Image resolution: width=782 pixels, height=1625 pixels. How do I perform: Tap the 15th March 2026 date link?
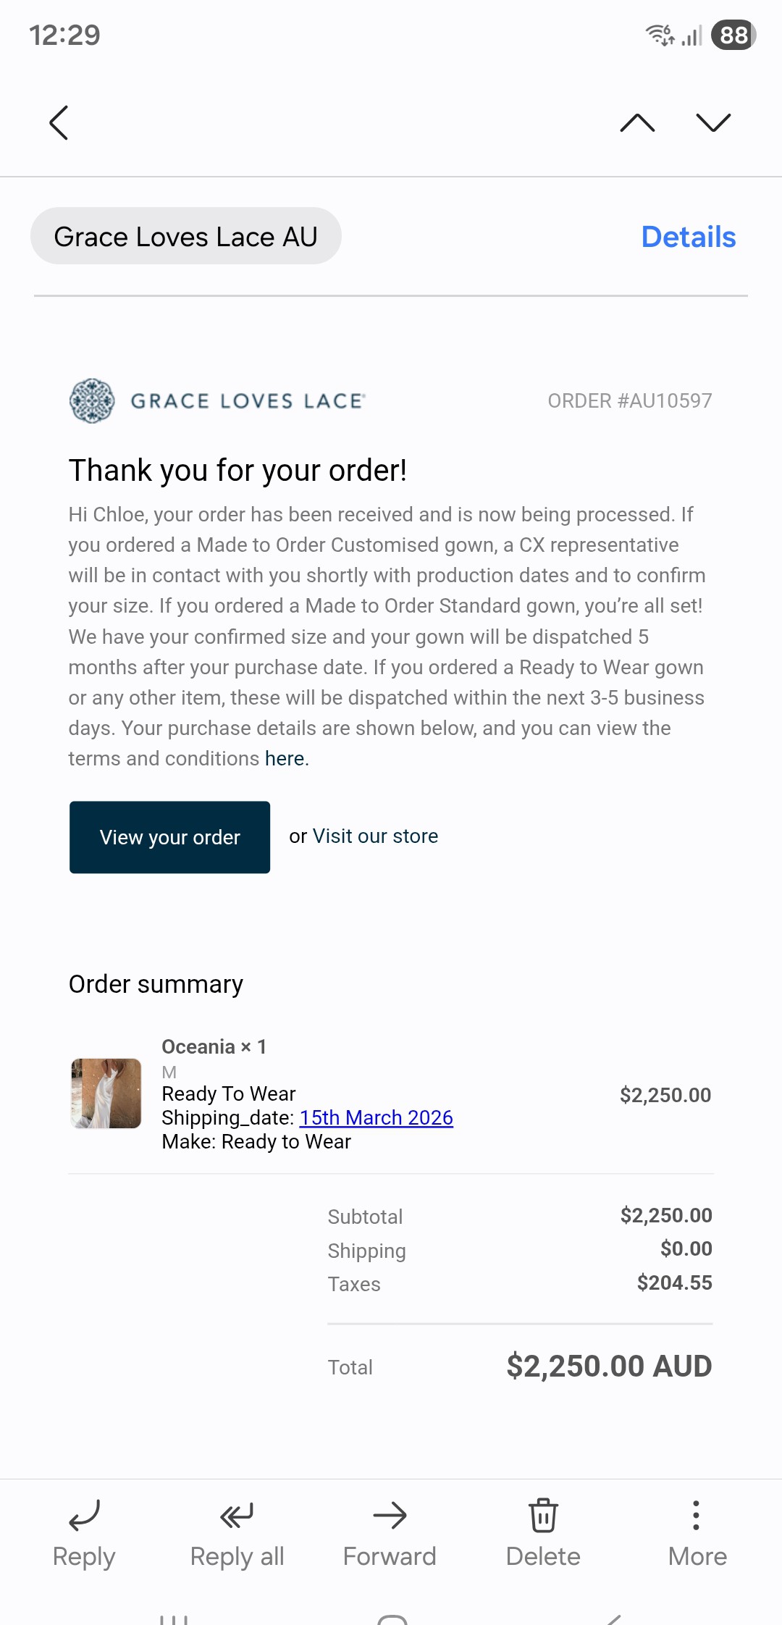click(377, 1118)
